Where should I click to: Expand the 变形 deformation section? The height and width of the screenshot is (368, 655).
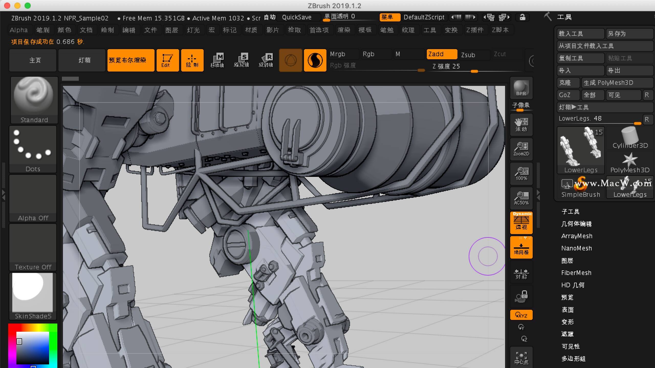[567, 322]
